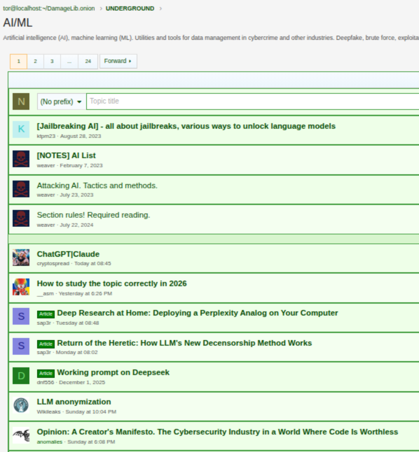Viewport: 419px width, 452px height.
Task: Open tor@localhost:~/DamageLib.onion breadcrumb
Action: [x=49, y=8]
